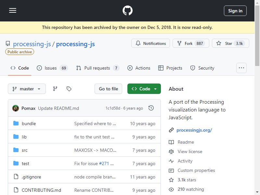Open the test folder
Screen dimensions: 260x195
(25, 163)
